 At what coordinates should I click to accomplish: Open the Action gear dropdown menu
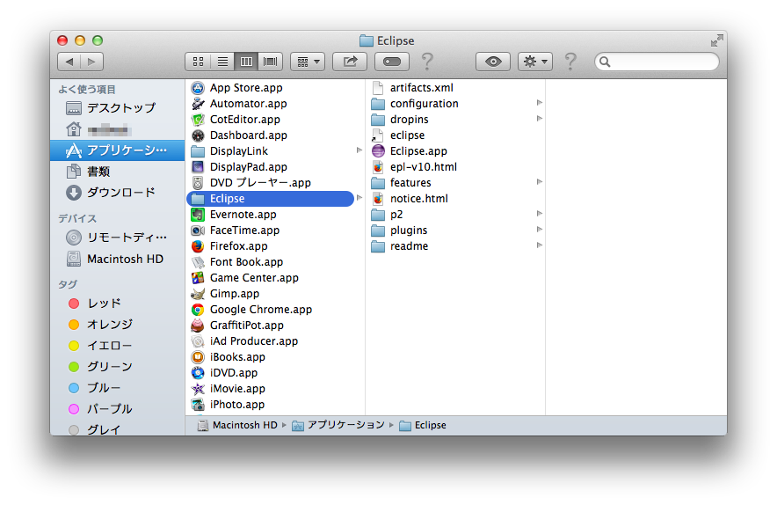coord(535,62)
